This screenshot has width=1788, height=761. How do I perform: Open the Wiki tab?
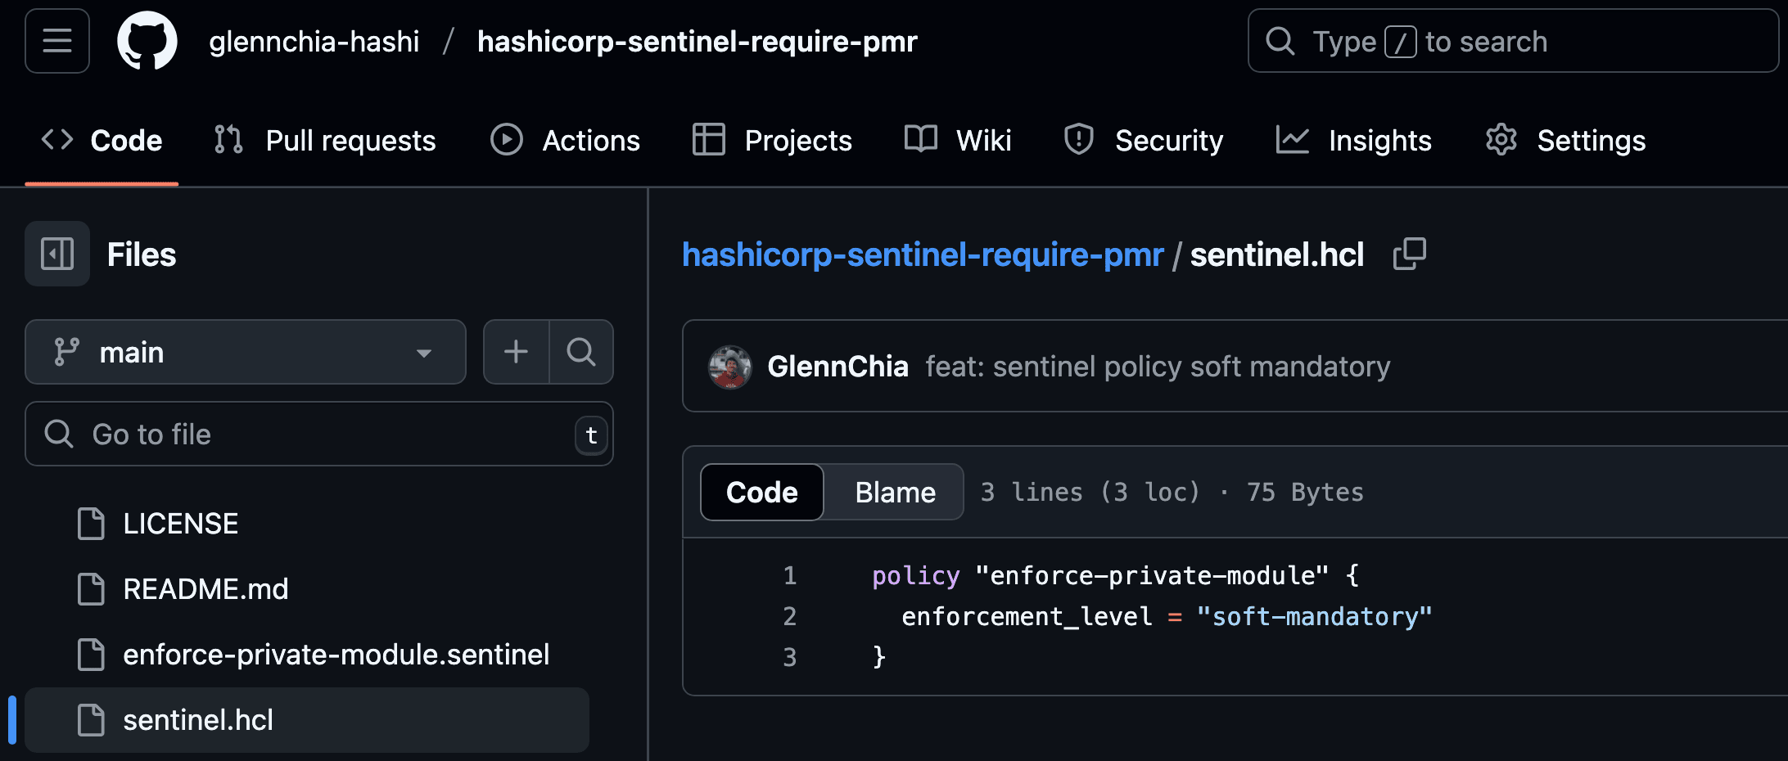click(958, 140)
